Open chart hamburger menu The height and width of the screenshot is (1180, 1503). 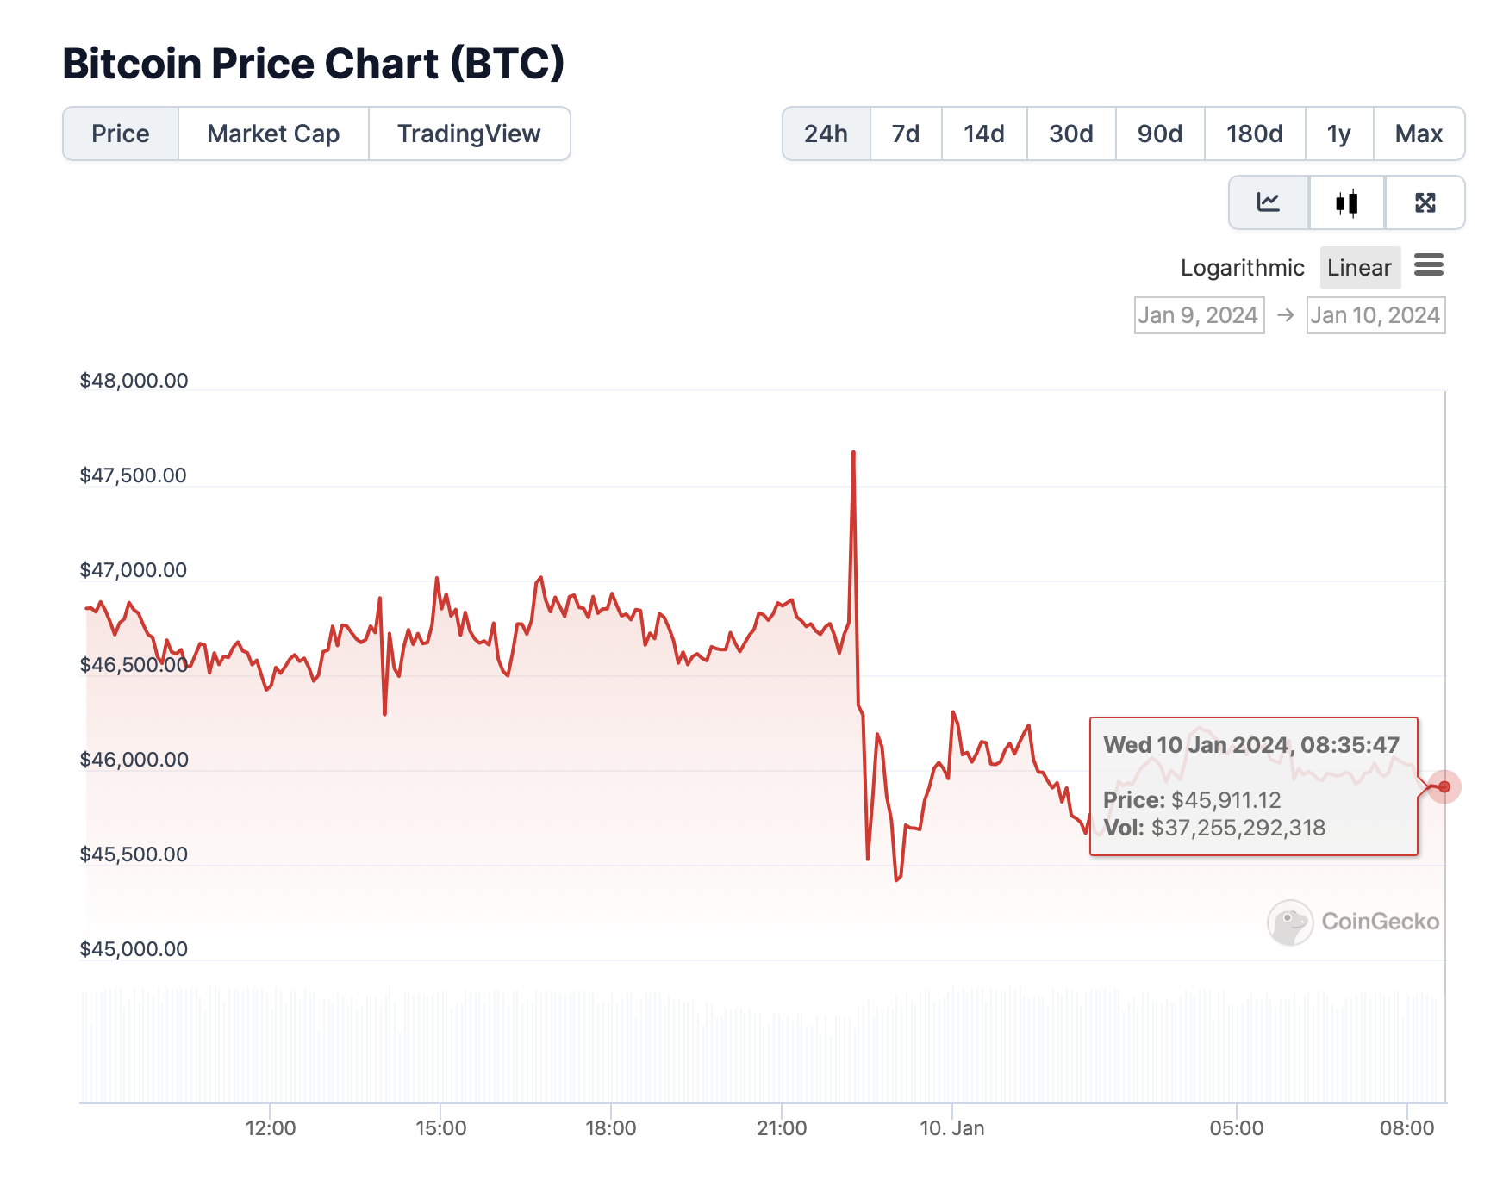pos(1429,265)
